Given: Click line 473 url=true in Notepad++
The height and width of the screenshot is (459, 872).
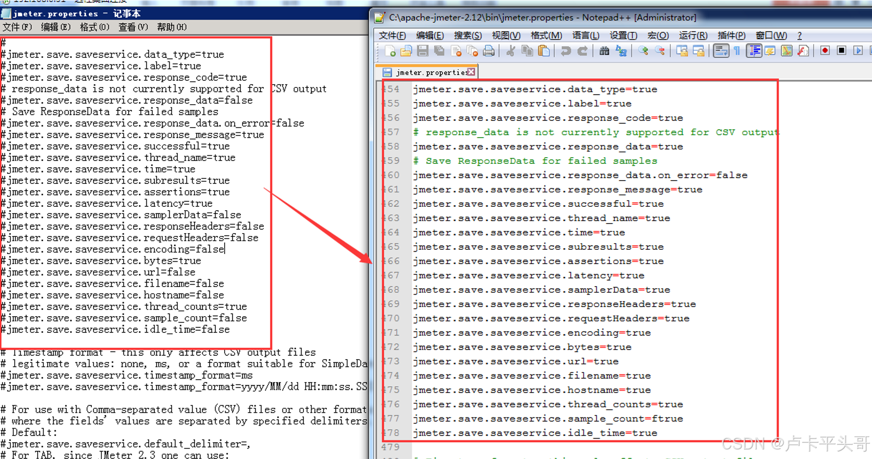Looking at the screenshot, I should (516, 362).
